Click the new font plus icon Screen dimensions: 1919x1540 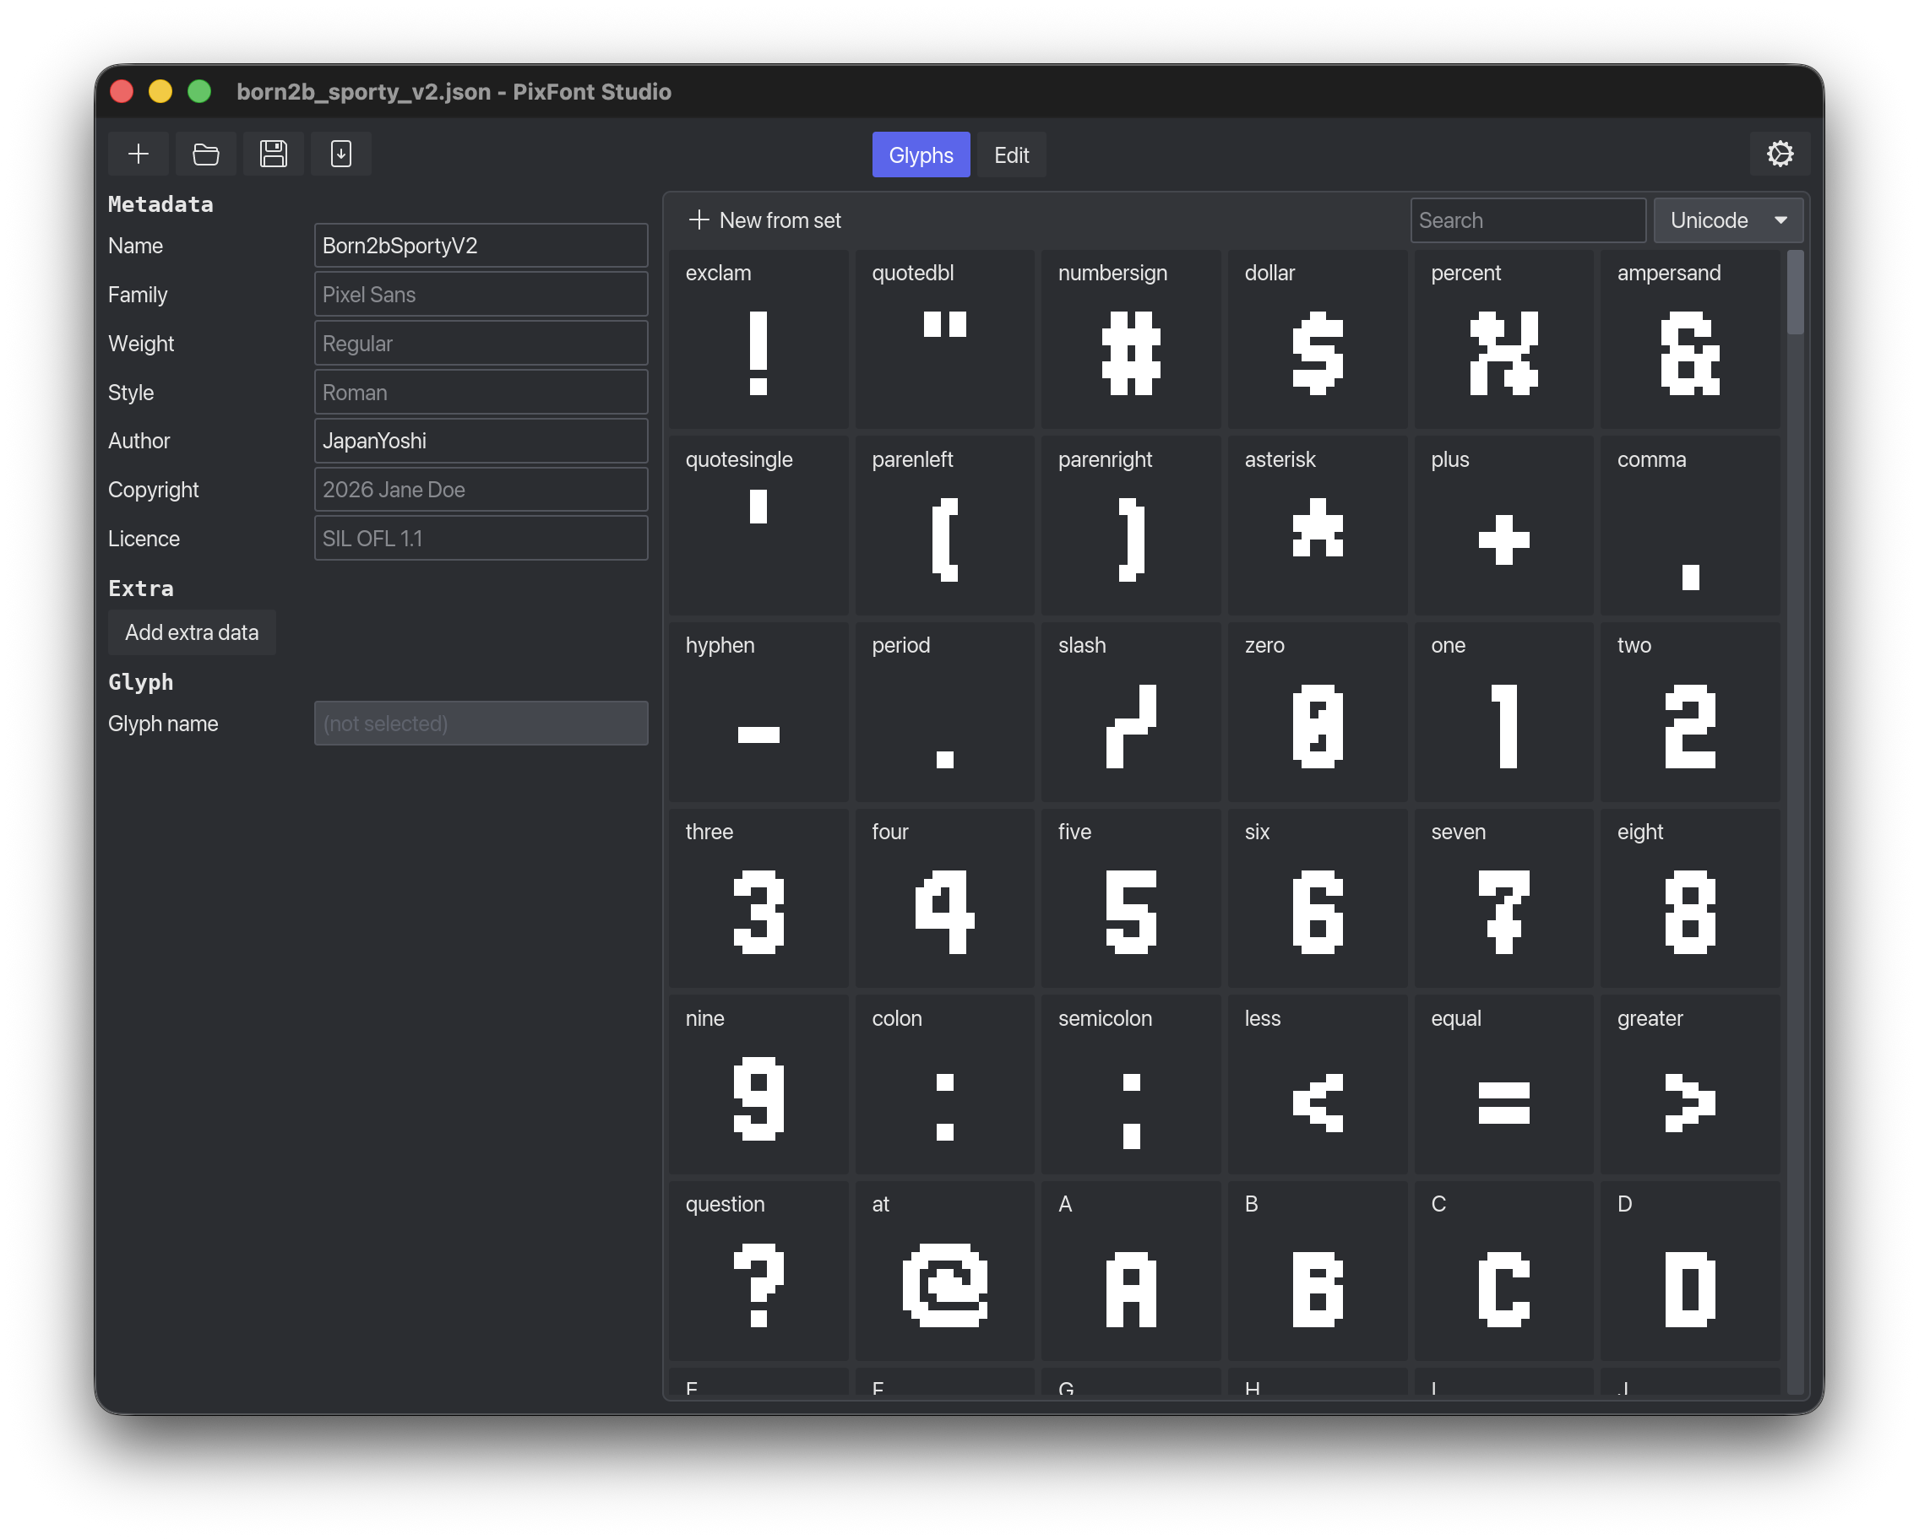138,154
